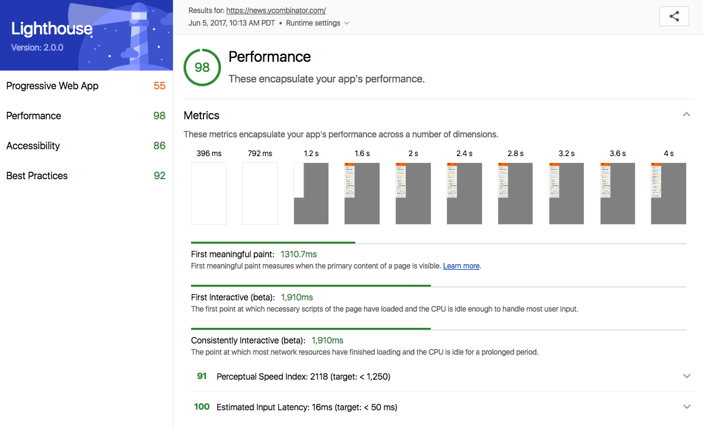Select Performance category in sidebar
The height and width of the screenshot is (429, 703).
(x=34, y=116)
